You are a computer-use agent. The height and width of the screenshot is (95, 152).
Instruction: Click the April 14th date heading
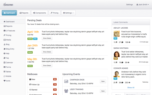pyautogui.click(x=33, y=32)
